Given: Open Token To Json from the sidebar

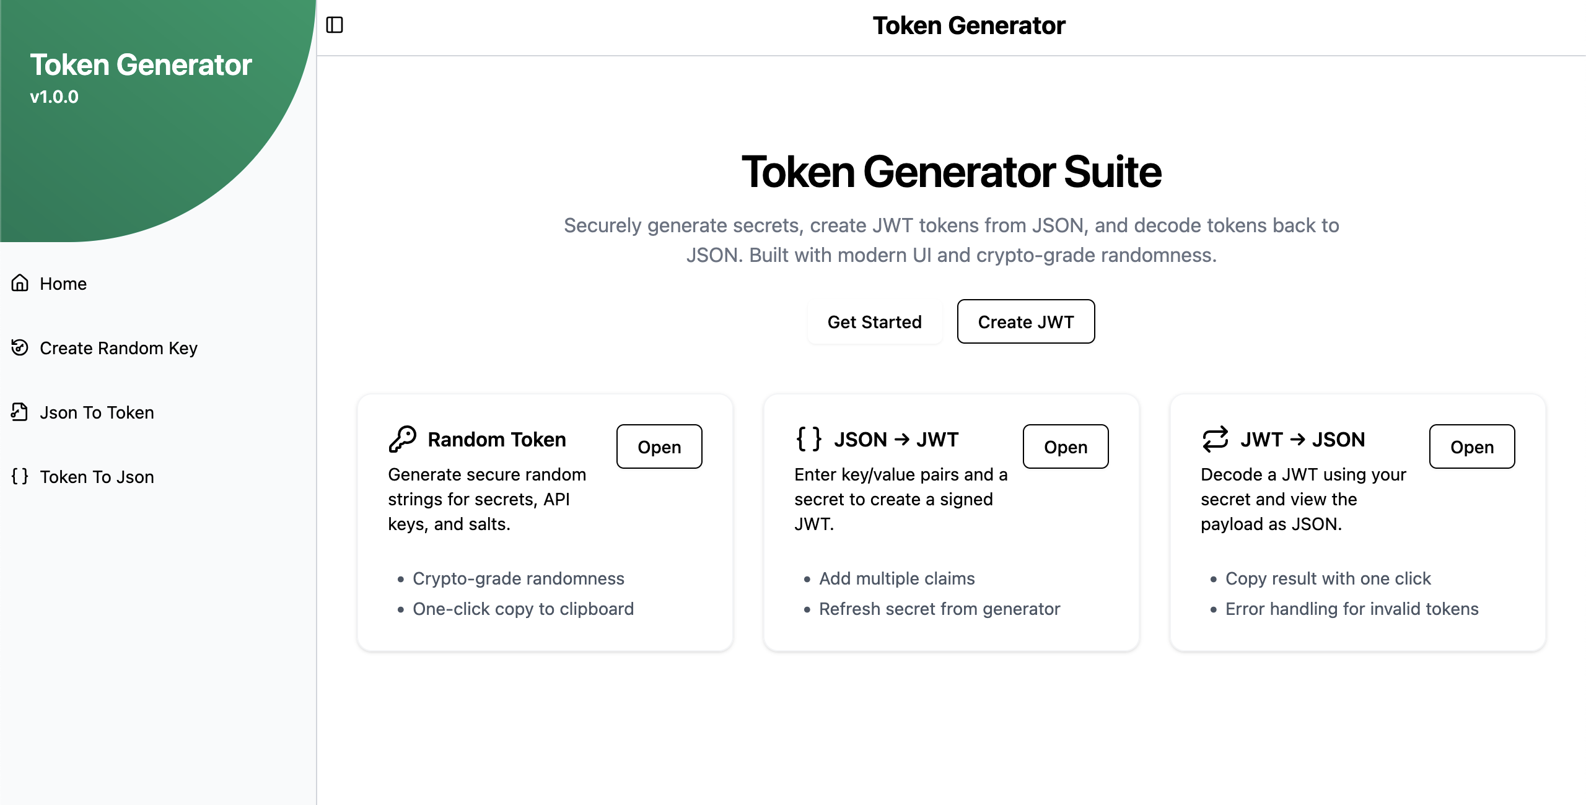Looking at the screenshot, I should point(97,477).
